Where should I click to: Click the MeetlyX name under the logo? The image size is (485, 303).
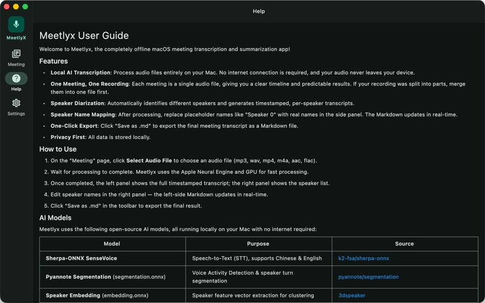click(x=16, y=38)
